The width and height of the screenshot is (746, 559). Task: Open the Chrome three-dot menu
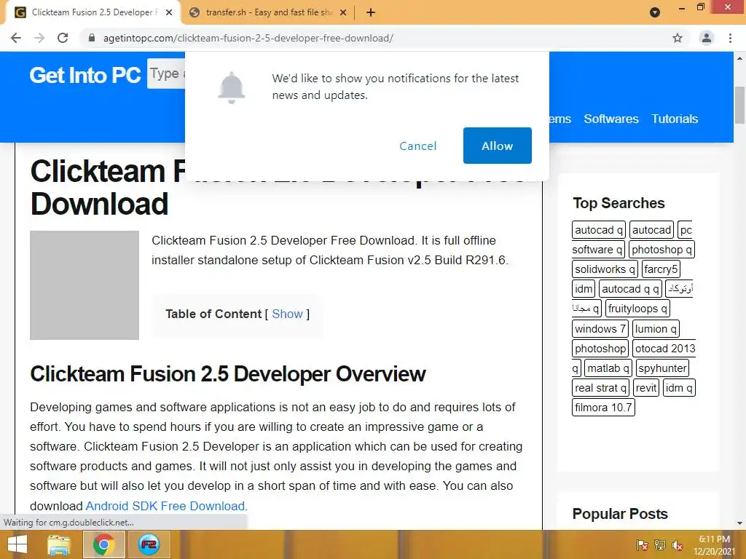[x=730, y=38]
